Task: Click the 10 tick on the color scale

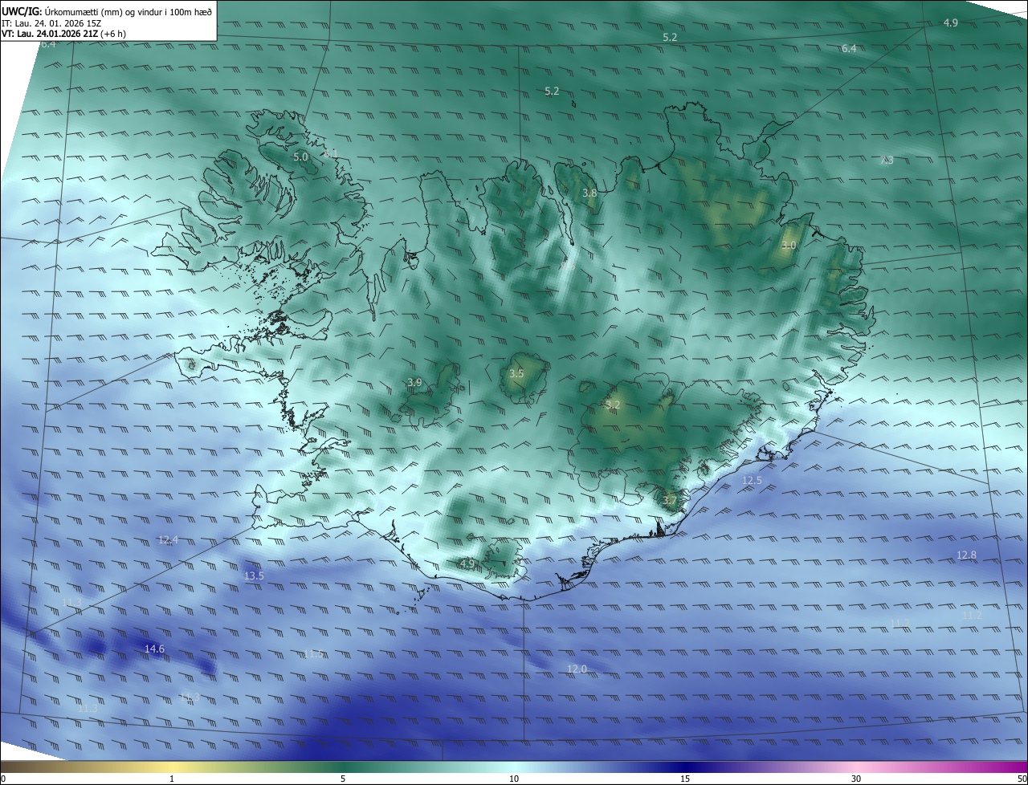Action: 514,779
